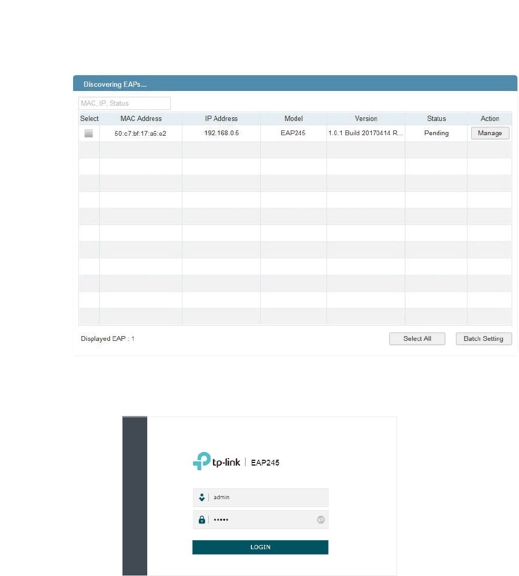Viewport: 519px width, 576px height.
Task: Click the Model column header
Action: pos(293,119)
